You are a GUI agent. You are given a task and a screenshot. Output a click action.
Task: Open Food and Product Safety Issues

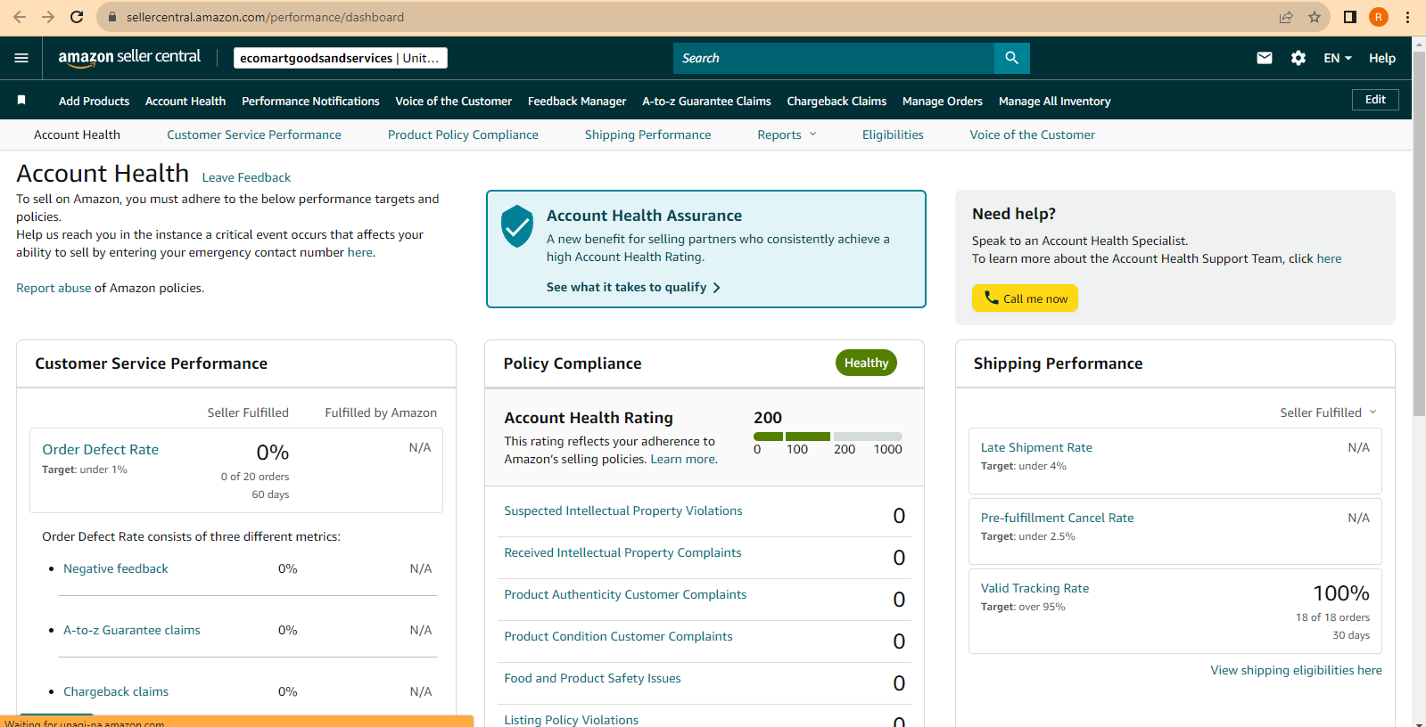(592, 678)
